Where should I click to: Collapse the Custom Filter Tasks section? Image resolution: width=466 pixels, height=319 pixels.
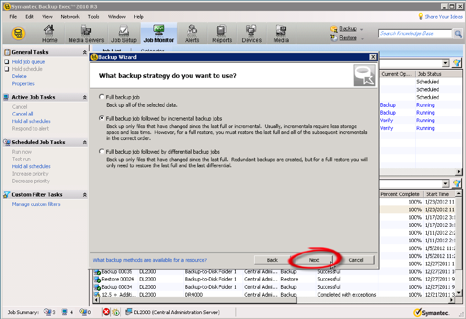[x=85, y=195]
